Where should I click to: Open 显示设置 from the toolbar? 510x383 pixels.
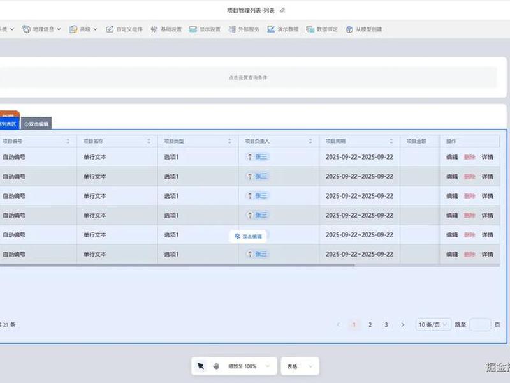point(205,29)
